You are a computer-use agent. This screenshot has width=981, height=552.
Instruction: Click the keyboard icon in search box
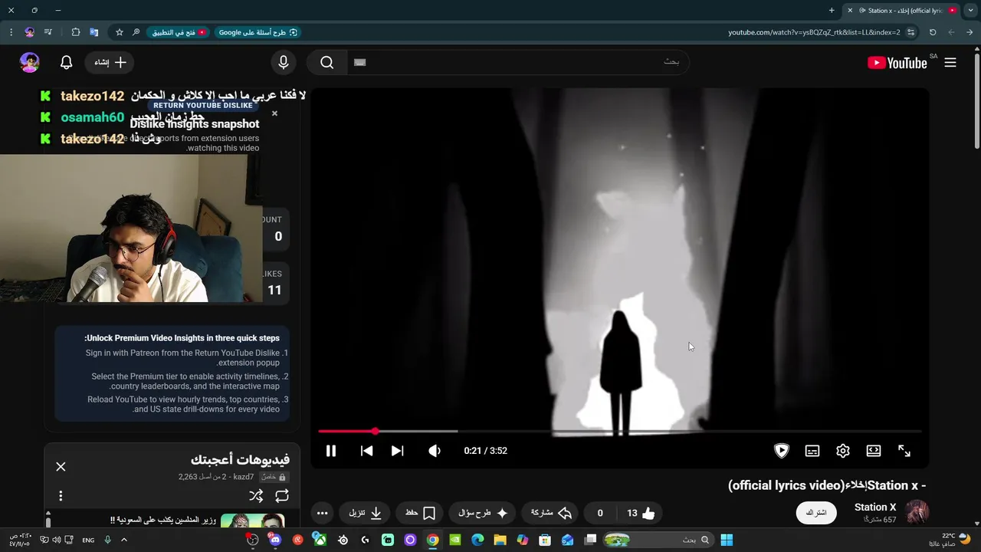360,62
